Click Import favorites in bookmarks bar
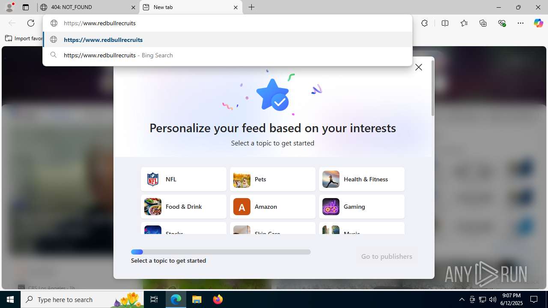This screenshot has width=548, height=308. (x=24, y=38)
